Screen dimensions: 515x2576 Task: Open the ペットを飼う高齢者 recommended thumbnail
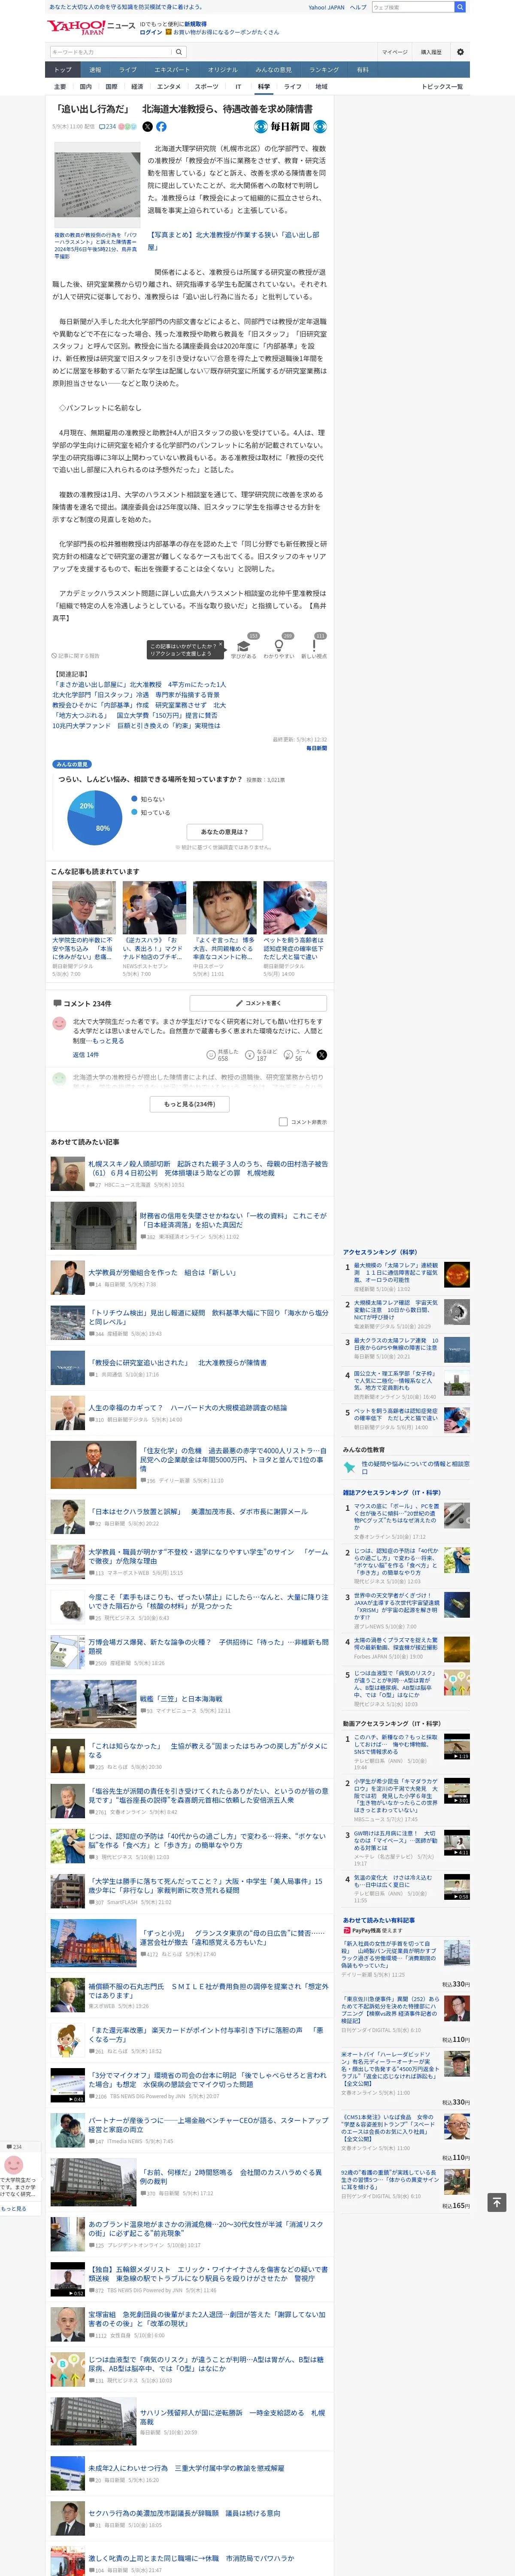click(x=295, y=907)
